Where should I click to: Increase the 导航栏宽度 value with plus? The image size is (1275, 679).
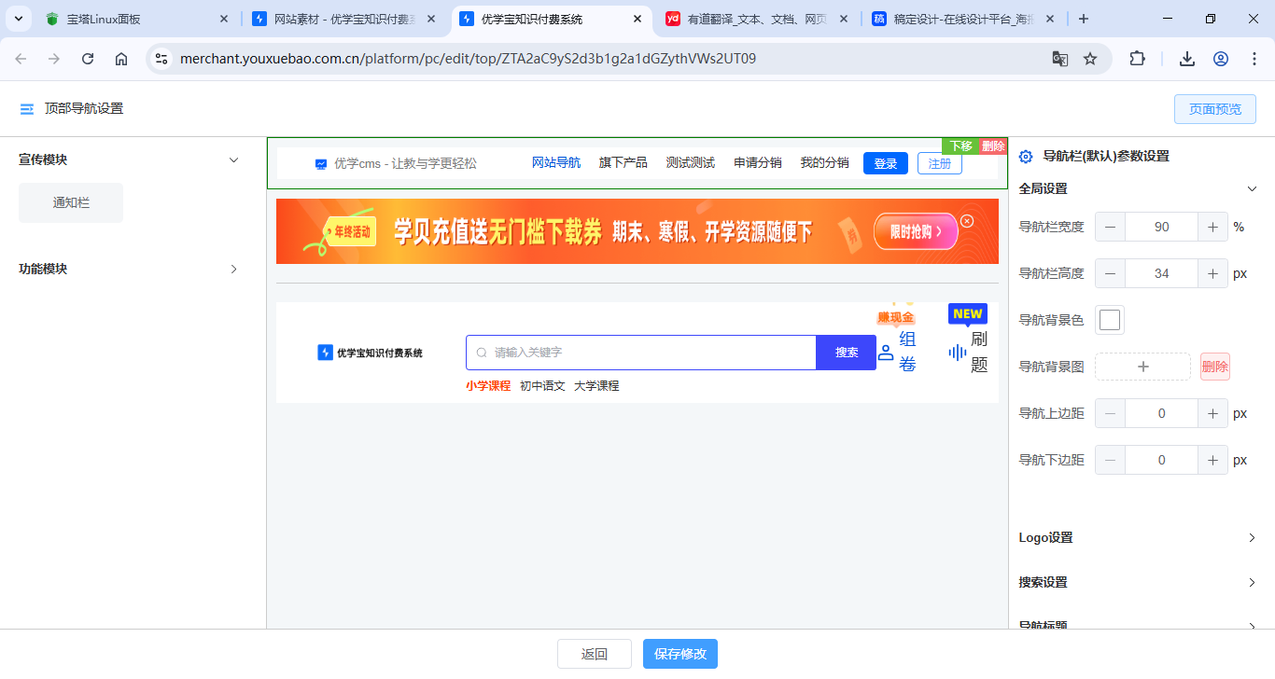[x=1212, y=227]
